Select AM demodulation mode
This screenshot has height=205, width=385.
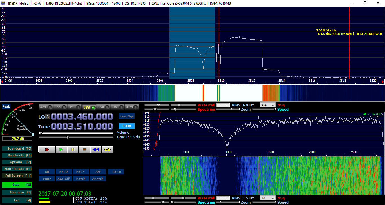click(x=46, y=107)
